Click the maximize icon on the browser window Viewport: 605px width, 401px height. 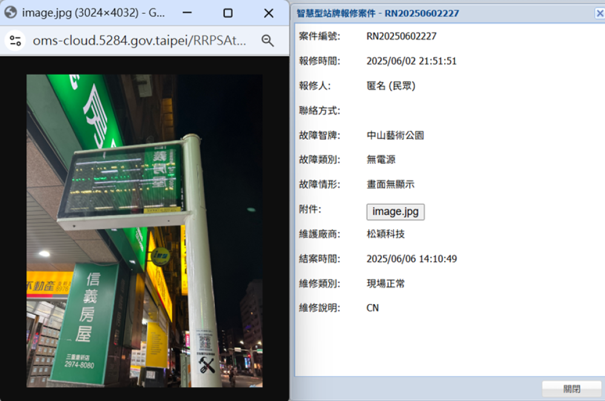point(227,13)
